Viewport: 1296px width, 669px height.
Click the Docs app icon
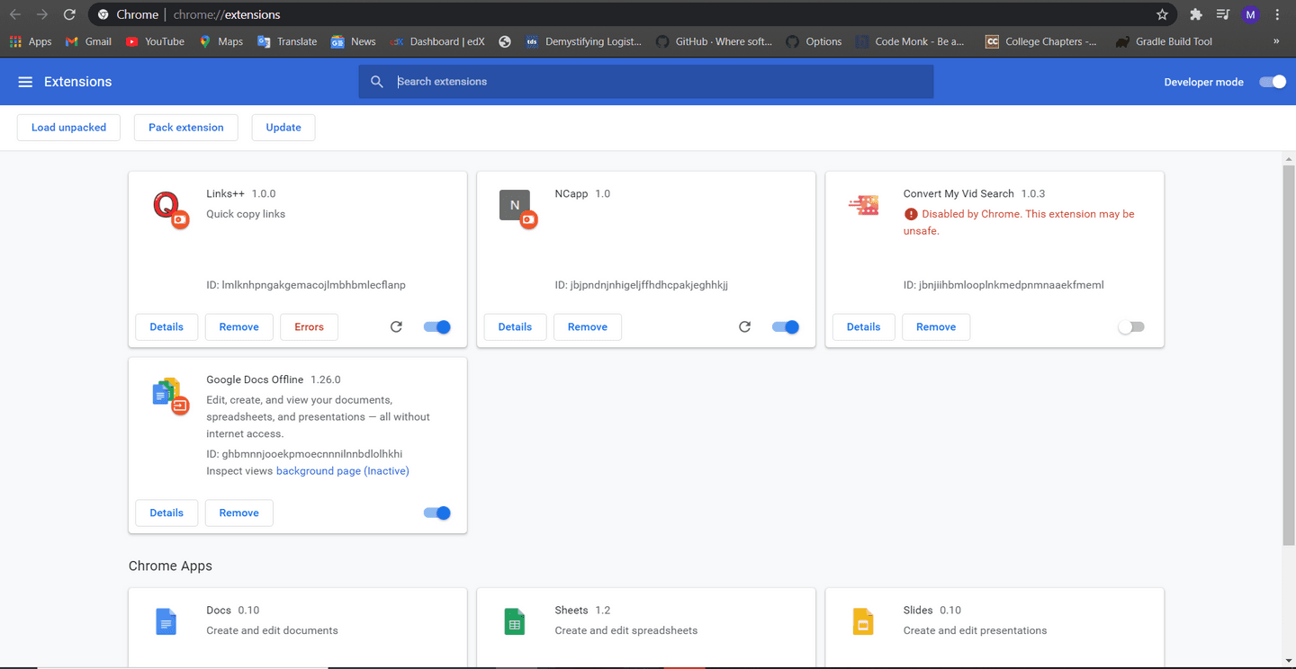pyautogui.click(x=166, y=621)
